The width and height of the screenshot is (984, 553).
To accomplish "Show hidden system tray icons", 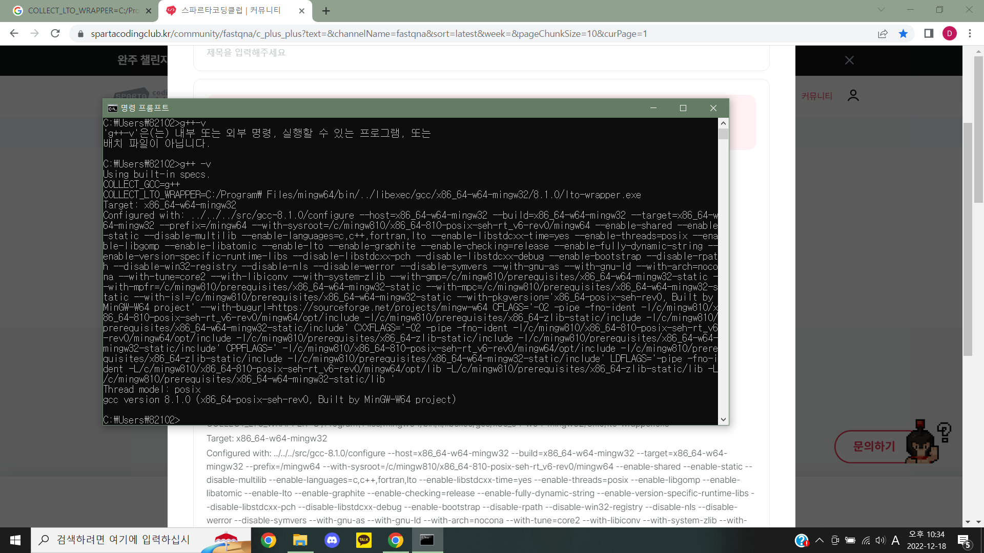I will [x=819, y=540].
